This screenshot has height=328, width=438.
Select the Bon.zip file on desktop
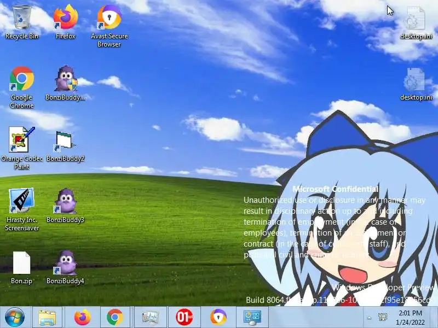pyautogui.click(x=21, y=267)
